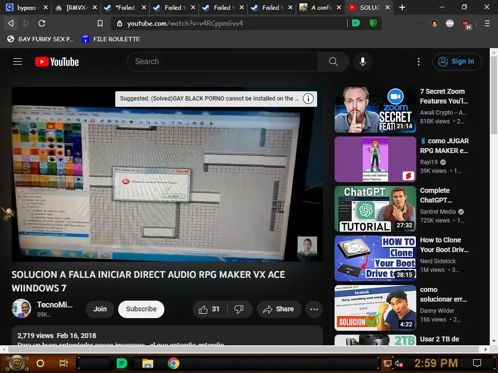
Task: Click the uBlock extension icon with badge 14
Action: point(466,24)
